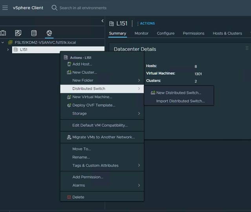Click the Clusters count value 2
This screenshot has height=212, width=251.
coord(196,81)
